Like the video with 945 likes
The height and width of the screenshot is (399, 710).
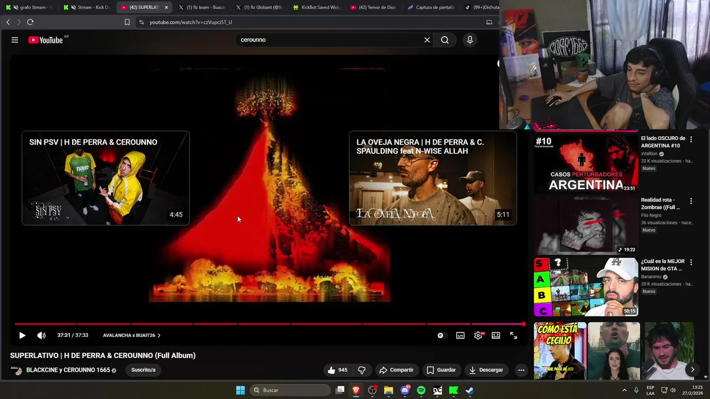point(337,370)
